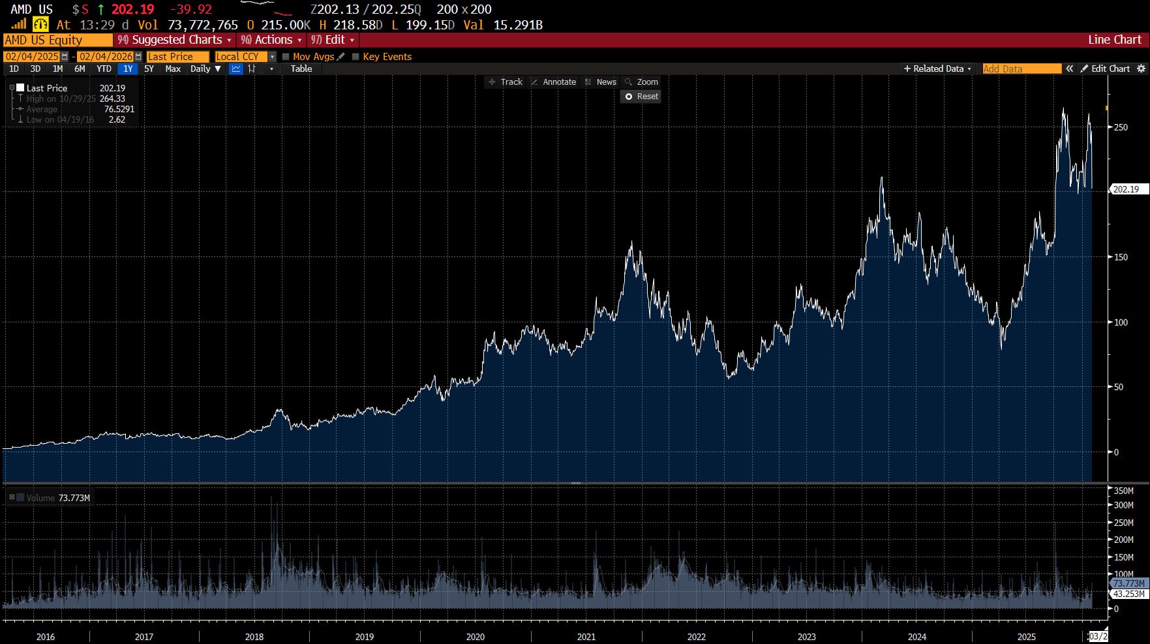Image resolution: width=1150 pixels, height=644 pixels.
Task: Select the Reset radio option
Action: [x=629, y=97]
